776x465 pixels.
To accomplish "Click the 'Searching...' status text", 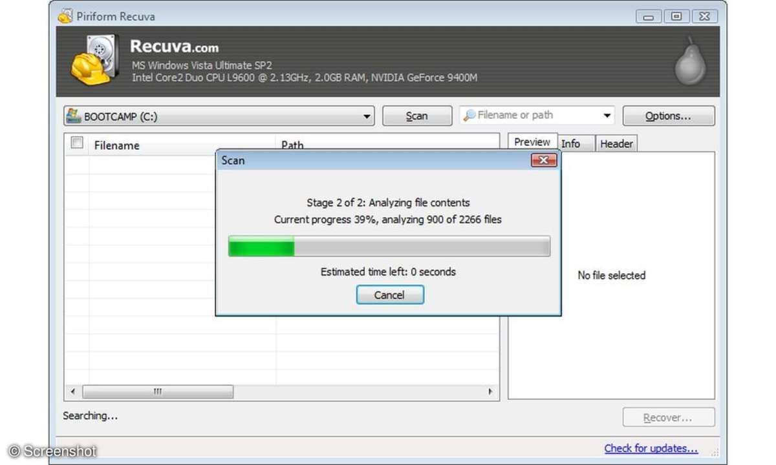I will coord(91,416).
